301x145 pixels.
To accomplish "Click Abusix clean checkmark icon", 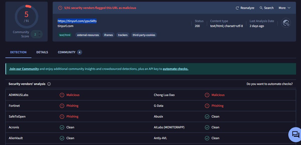I will point(207,117).
